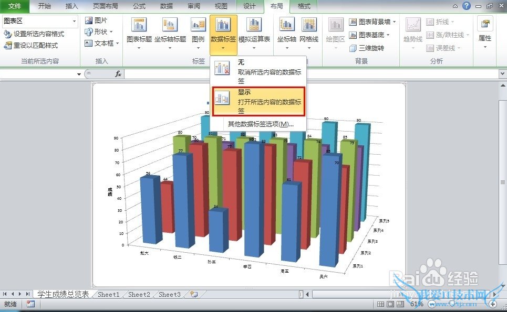Open the 公式 ribbon tab
This screenshot has height=312, width=507.
(139, 6)
